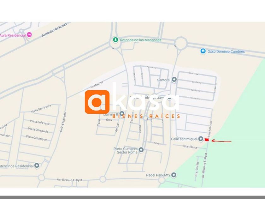
Task: Select the Antencinos Residencial marker pin
Action: pos(37,166)
